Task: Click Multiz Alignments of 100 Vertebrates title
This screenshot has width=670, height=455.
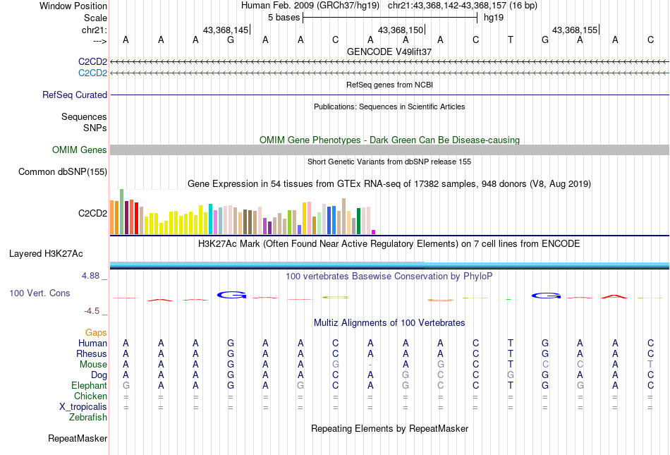Action: pyautogui.click(x=389, y=323)
